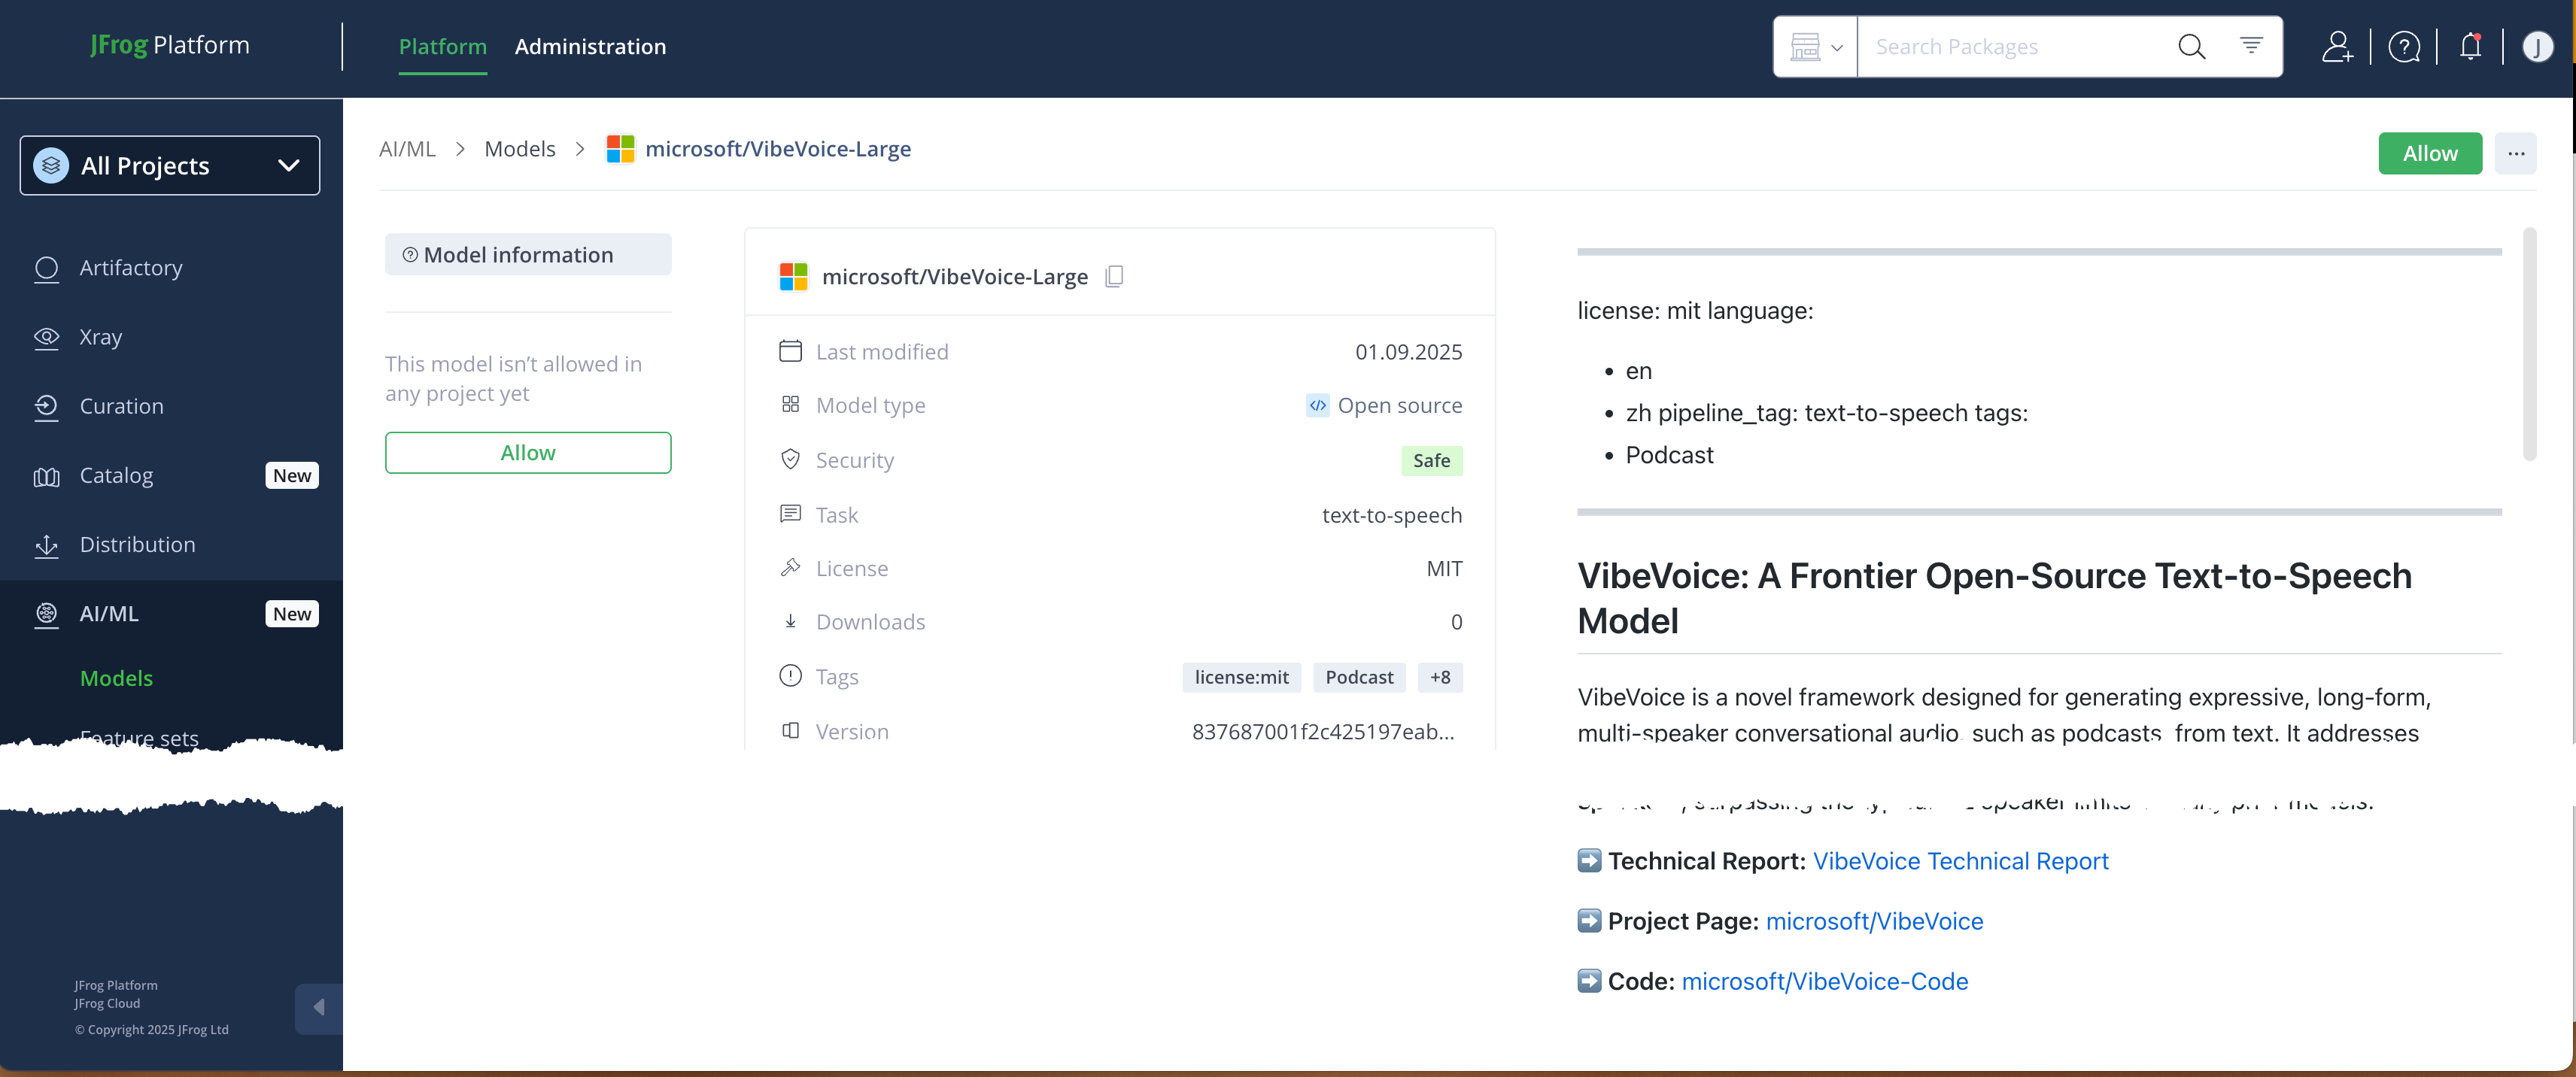2576x1077 pixels.
Task: Click the invite user icon
Action: click(x=2336, y=47)
